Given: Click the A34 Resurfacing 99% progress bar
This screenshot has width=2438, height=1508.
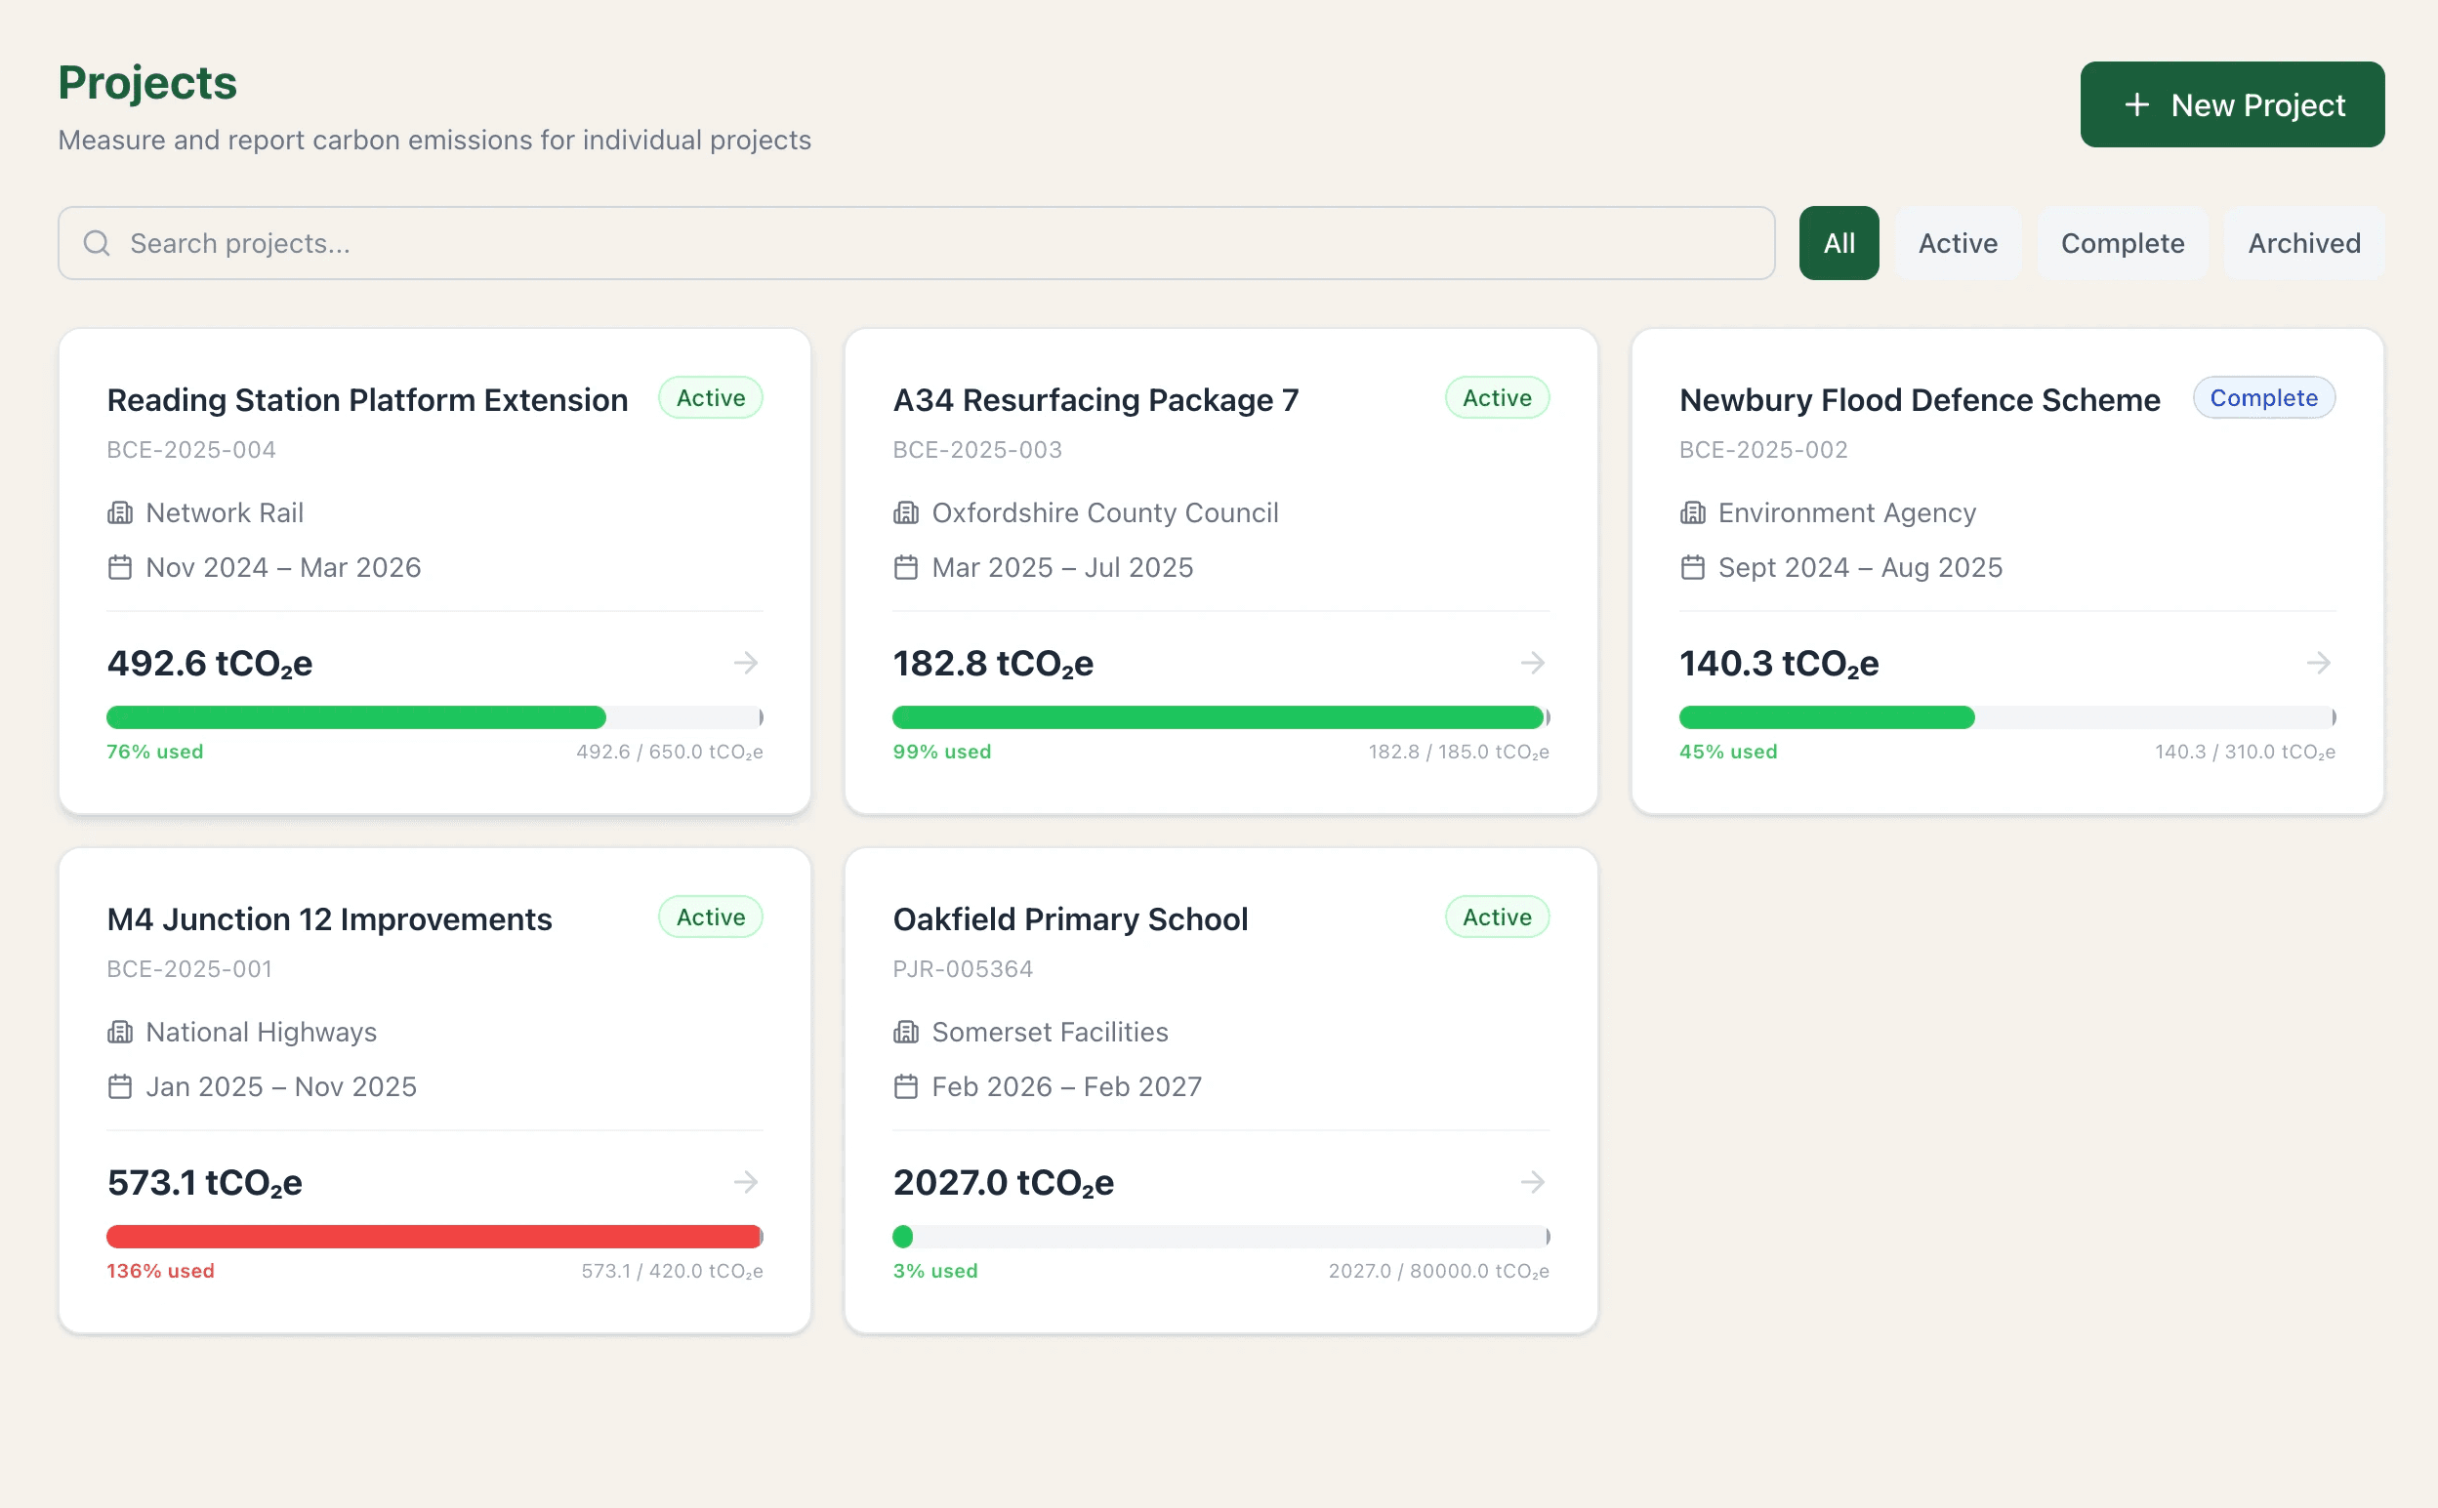Looking at the screenshot, I should [x=1219, y=717].
